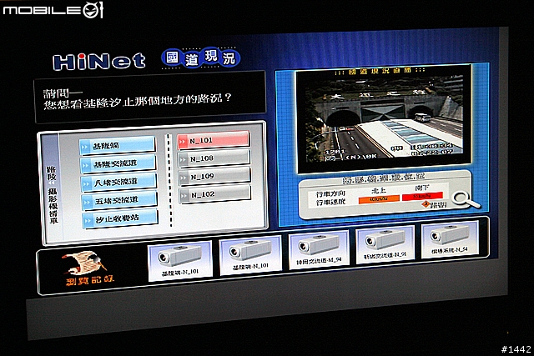Screen dimensions: 534x356
Task: Click the 南下 direction label
Action: click(422, 188)
